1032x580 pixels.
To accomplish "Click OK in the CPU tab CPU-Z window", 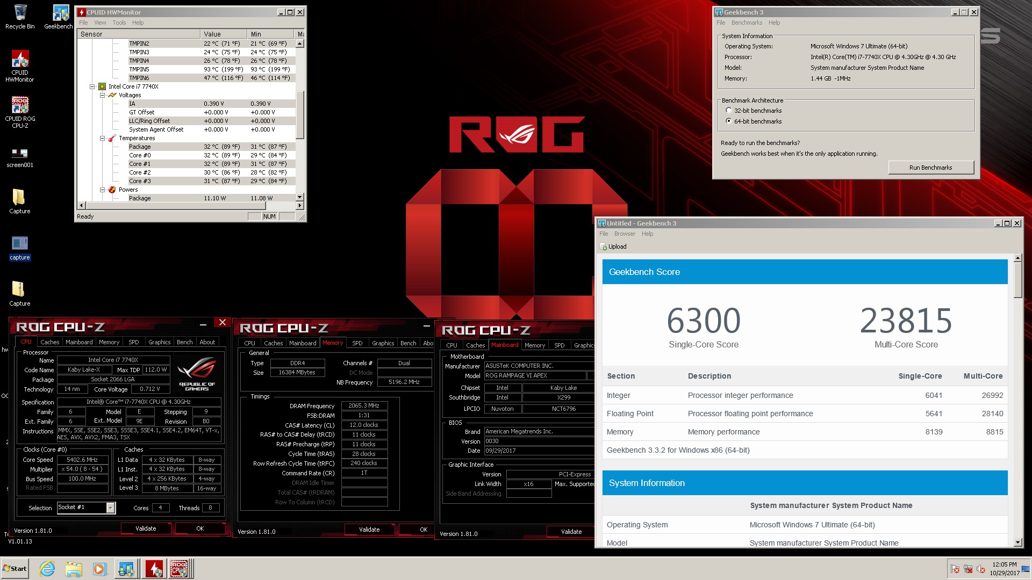I will 200,528.
